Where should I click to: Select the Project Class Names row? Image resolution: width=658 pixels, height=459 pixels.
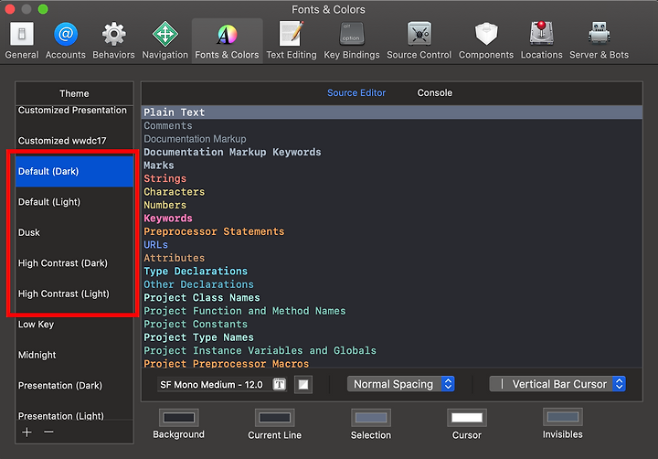(x=392, y=297)
